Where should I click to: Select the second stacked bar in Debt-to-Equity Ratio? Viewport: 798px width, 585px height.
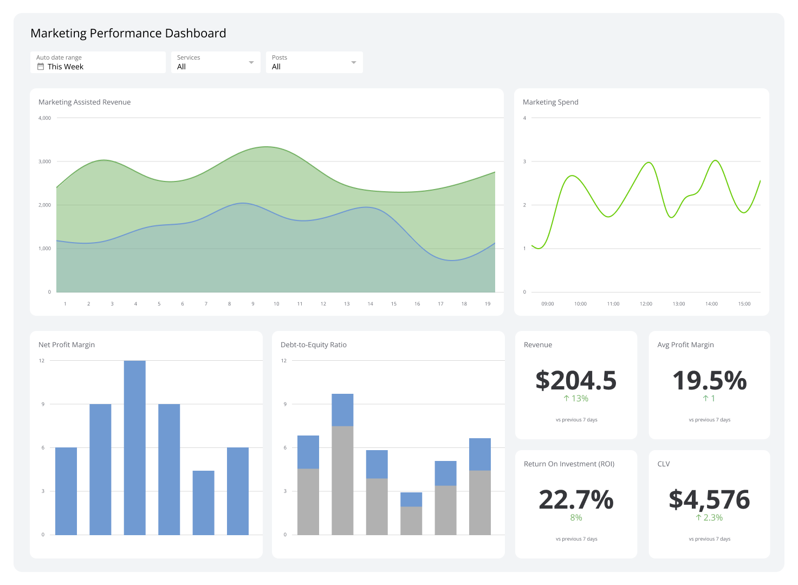[x=343, y=460]
